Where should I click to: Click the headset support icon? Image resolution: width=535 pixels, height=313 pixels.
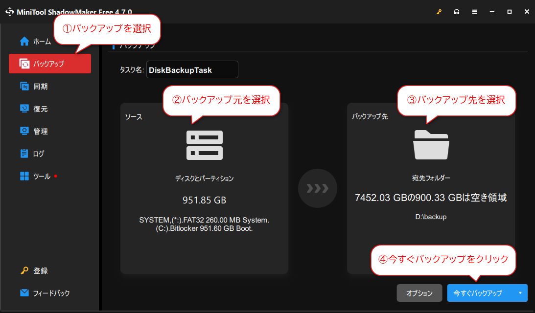click(x=457, y=12)
